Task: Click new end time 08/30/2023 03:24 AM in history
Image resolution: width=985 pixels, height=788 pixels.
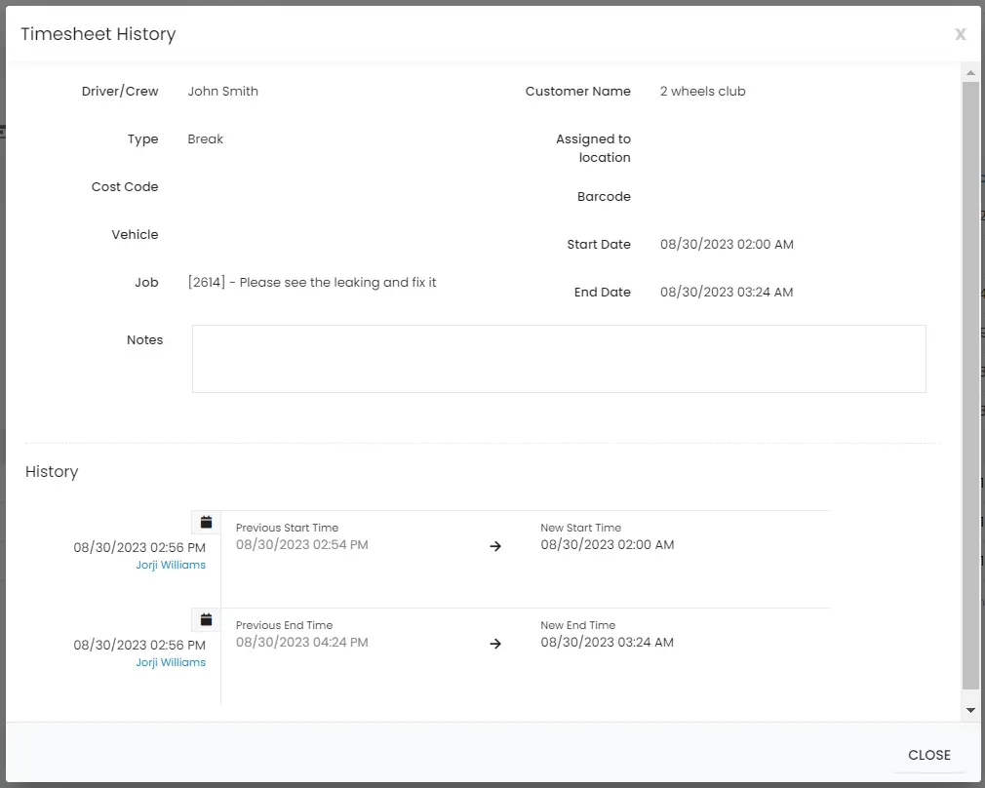Action: 608,643
